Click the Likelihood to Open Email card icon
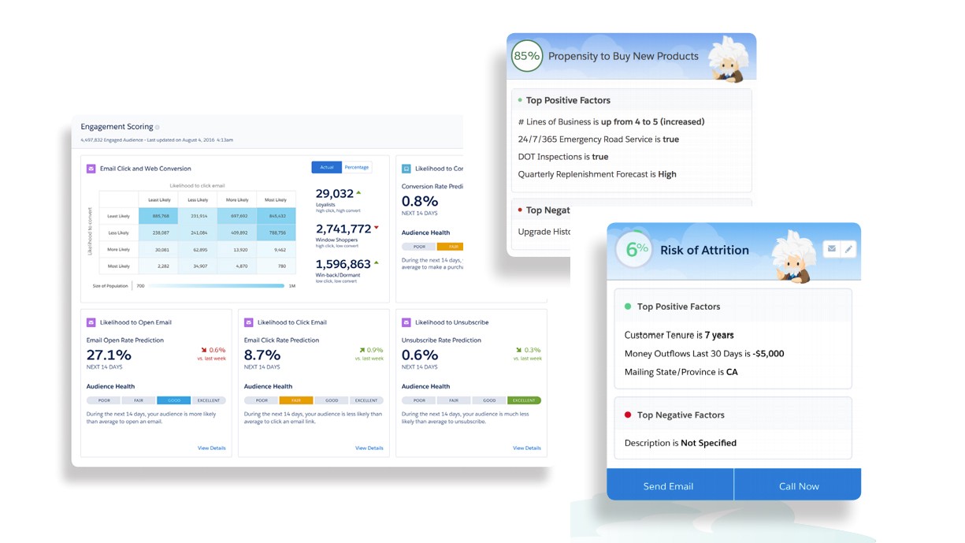Image resolution: width=965 pixels, height=543 pixels. [x=91, y=322]
